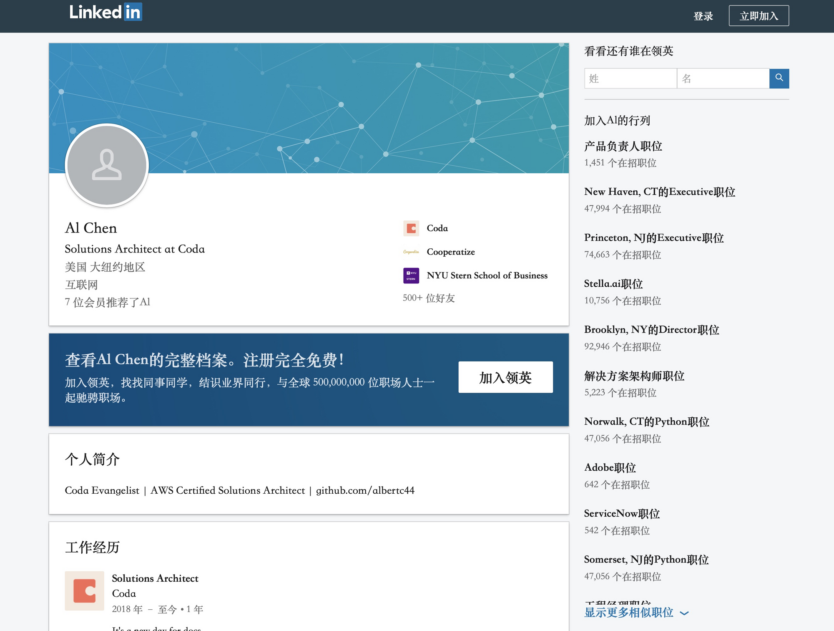Open ServiceNow职位 jobs link
Viewport: 834px width, 631px height.
(x=621, y=513)
